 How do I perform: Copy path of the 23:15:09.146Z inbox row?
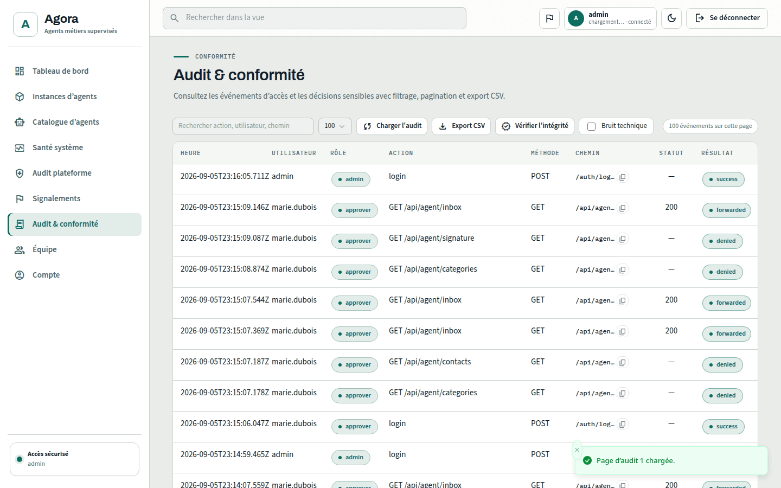[623, 208]
